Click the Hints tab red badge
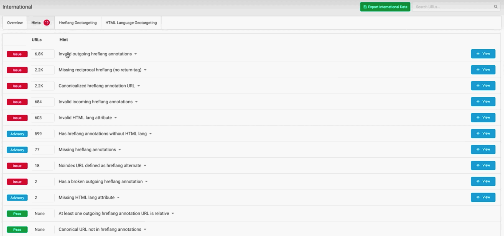The height and width of the screenshot is (236, 504). coord(47,22)
